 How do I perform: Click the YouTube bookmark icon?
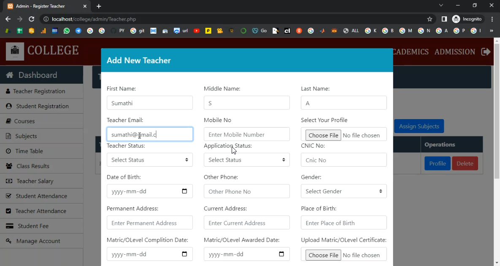point(196,31)
